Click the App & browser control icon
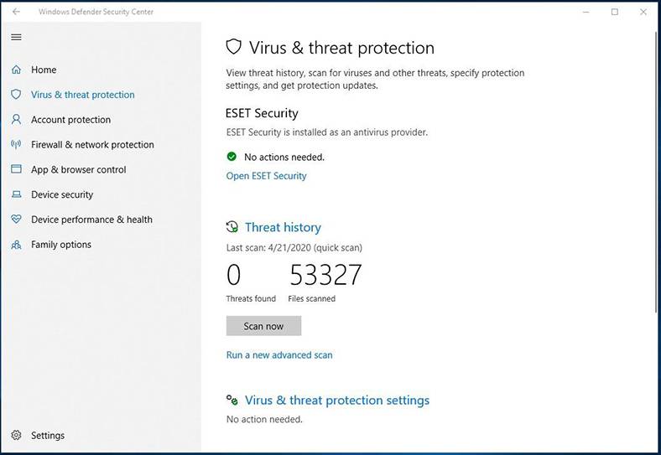The image size is (661, 455). [16, 169]
